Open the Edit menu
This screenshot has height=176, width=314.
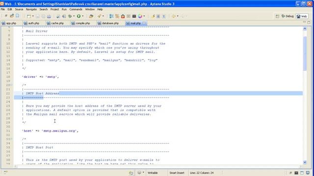(10, 9)
